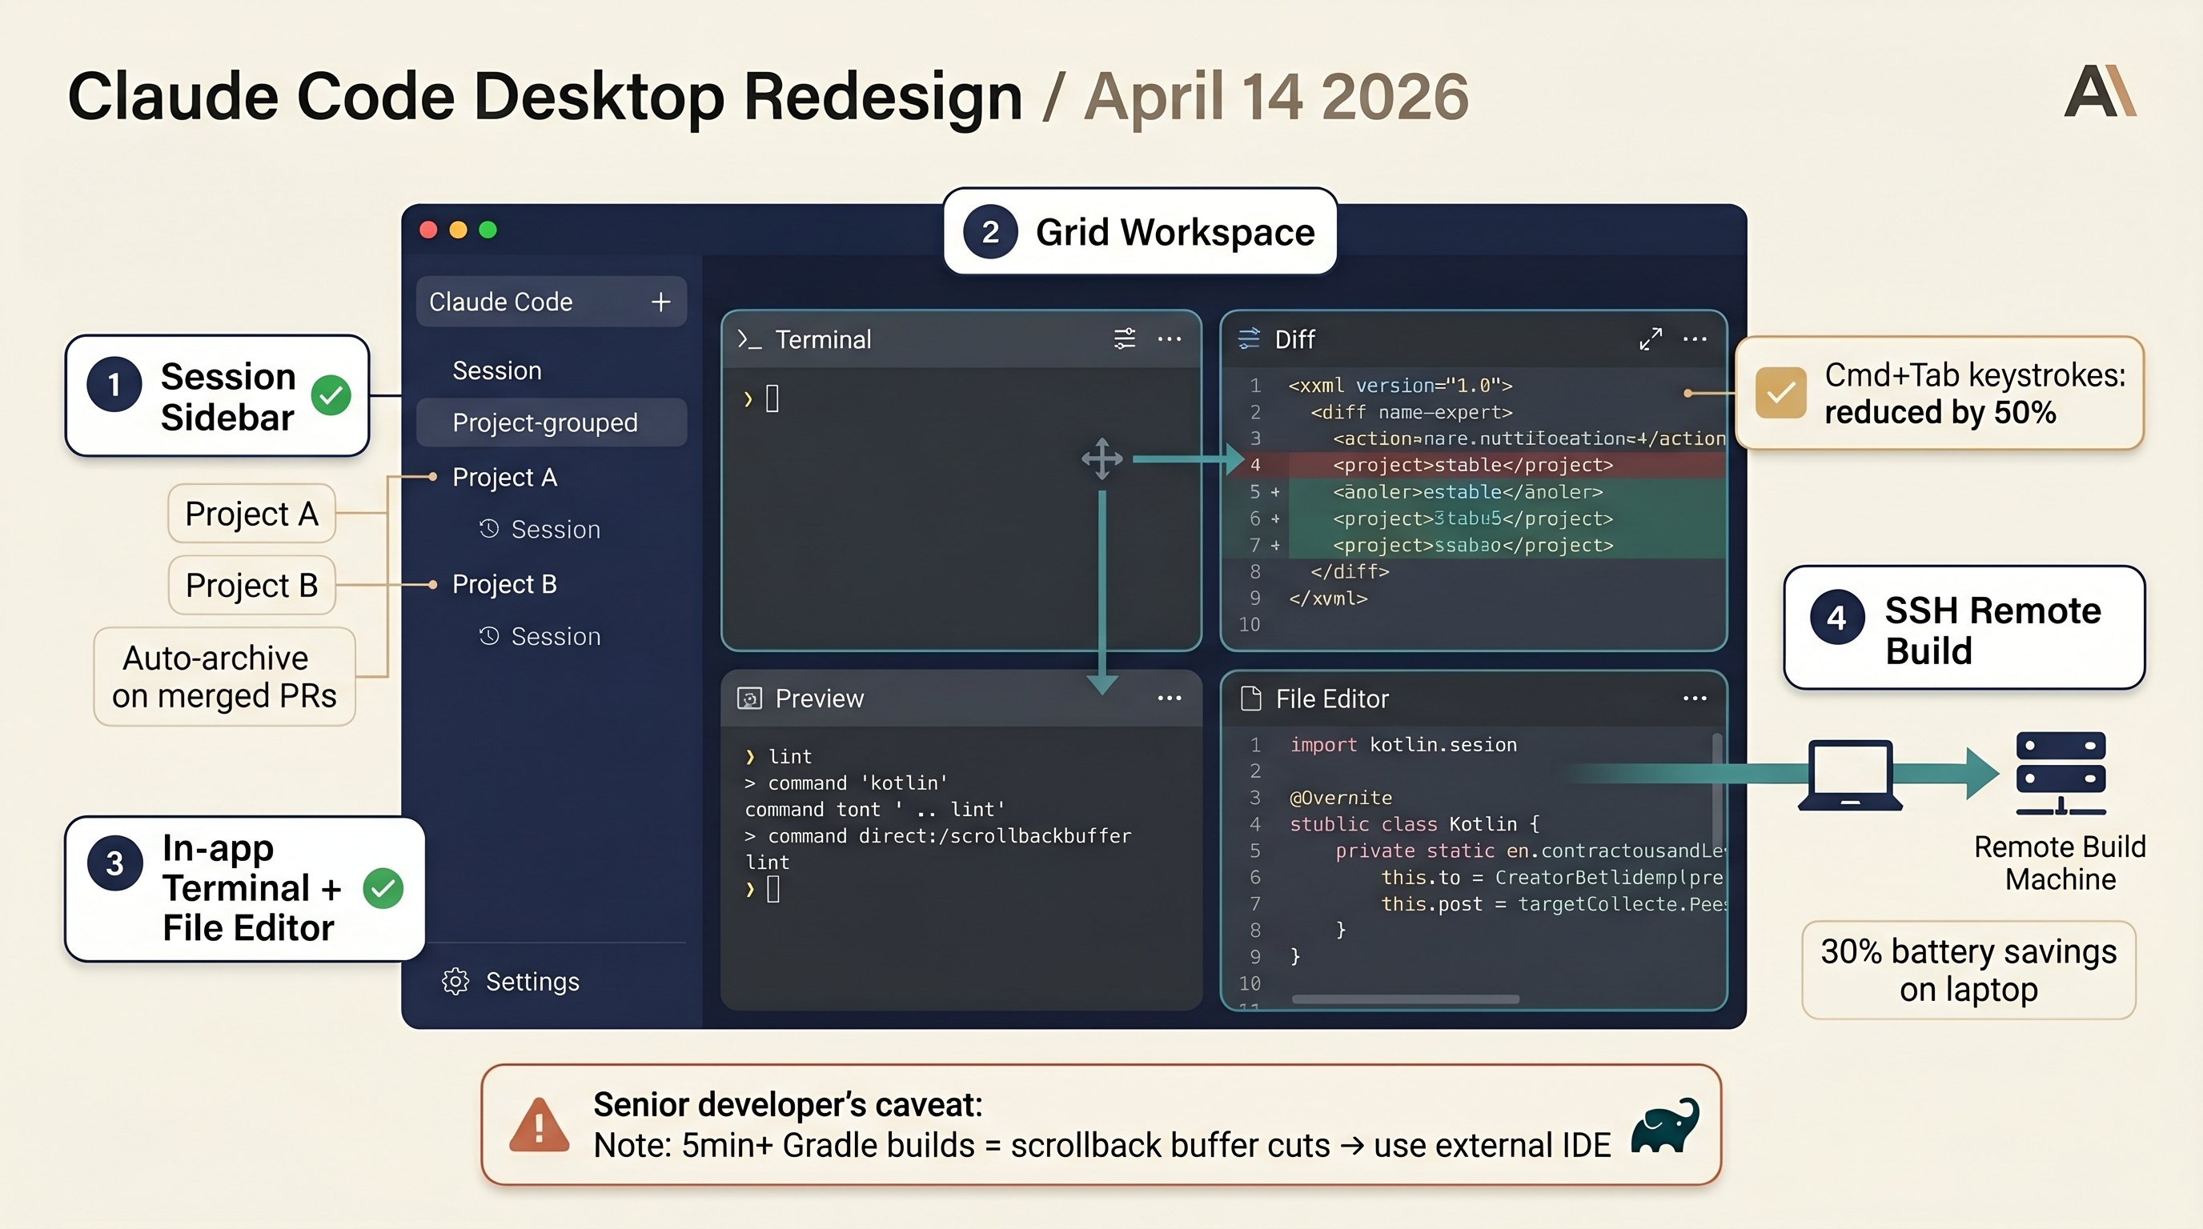Viewport: 2203px width, 1229px height.
Task: Click added line 7 plus marker in Diff
Action: click(x=1275, y=545)
